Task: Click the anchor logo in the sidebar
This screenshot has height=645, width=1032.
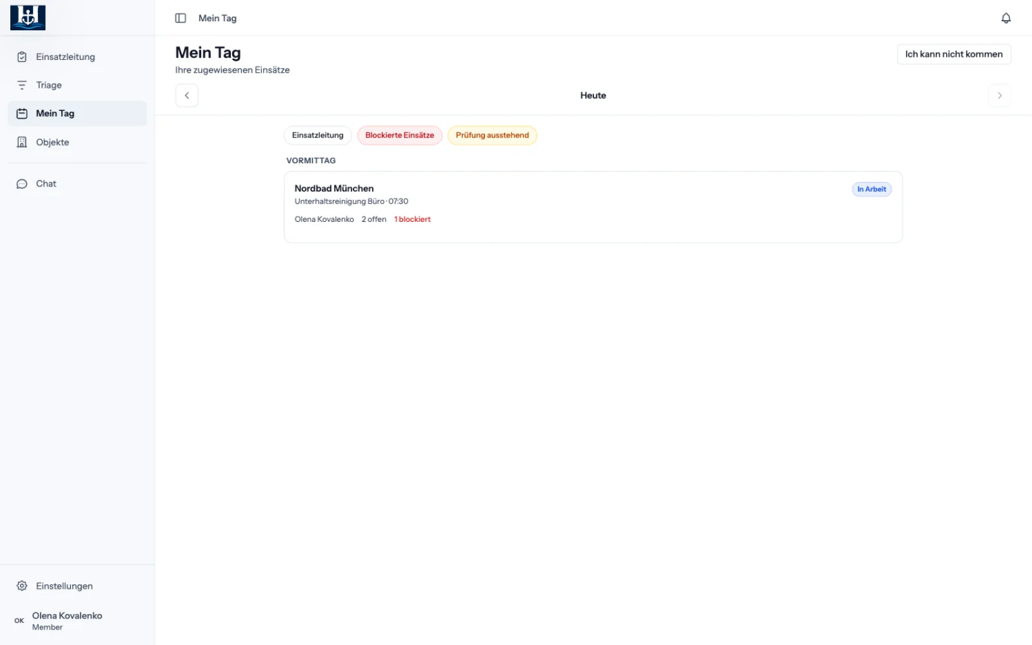Action: [x=28, y=17]
